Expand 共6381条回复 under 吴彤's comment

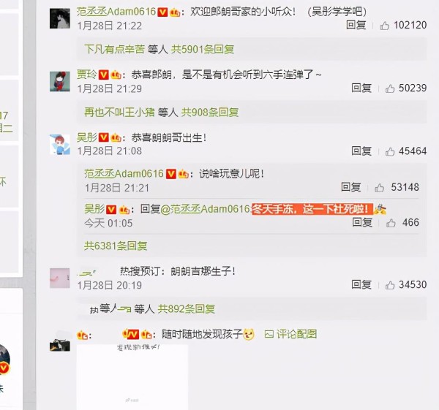[x=116, y=246]
